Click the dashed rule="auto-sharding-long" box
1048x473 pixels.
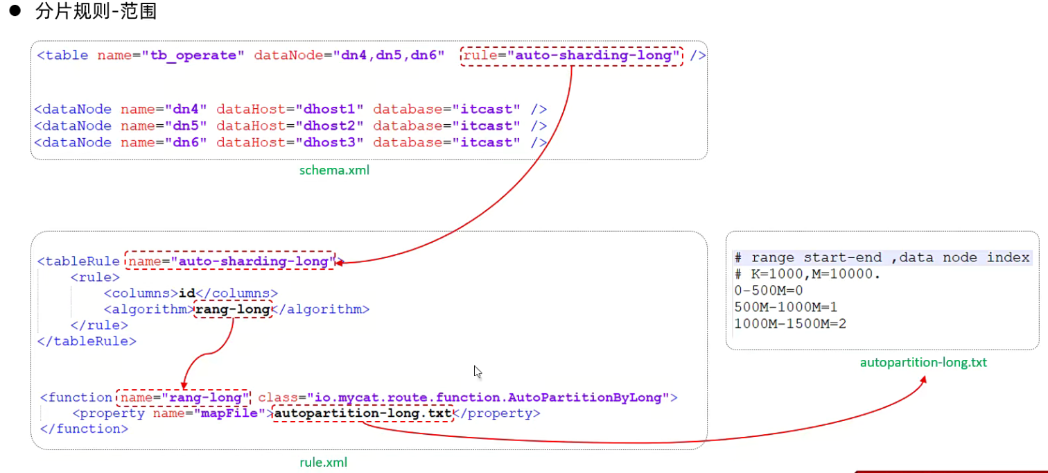(572, 55)
